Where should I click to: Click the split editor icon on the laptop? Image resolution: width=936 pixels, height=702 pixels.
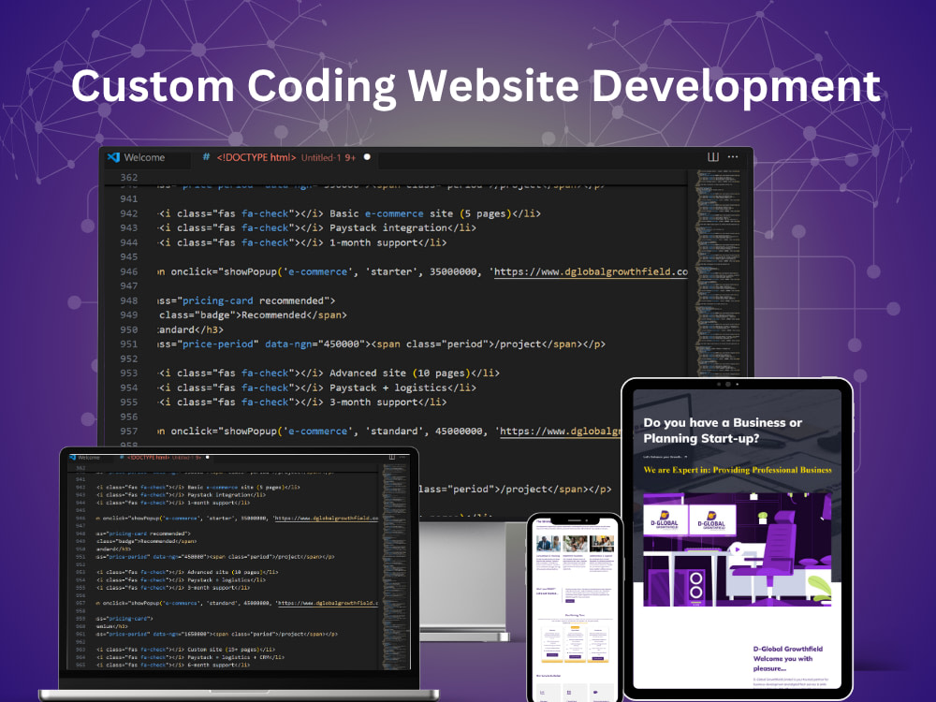pos(392,458)
